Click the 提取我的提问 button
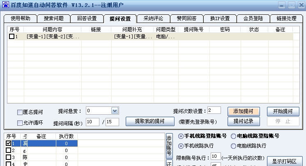 [x=150, y=121]
